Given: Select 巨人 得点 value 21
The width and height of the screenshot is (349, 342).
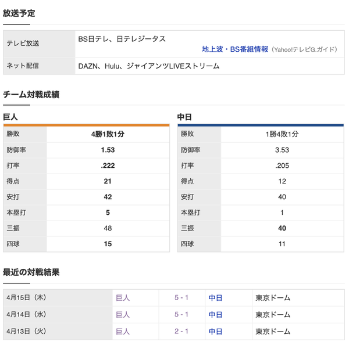Looking at the screenshot, I should point(108,181).
